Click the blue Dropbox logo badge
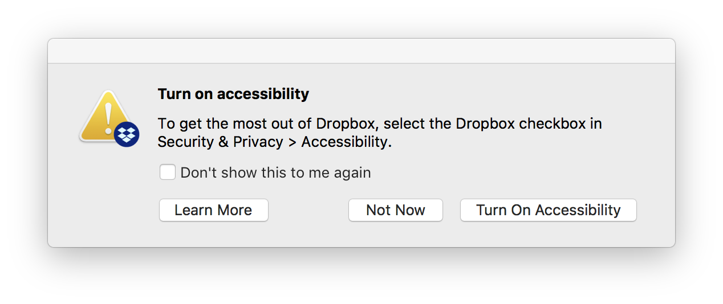 pyautogui.click(x=127, y=135)
